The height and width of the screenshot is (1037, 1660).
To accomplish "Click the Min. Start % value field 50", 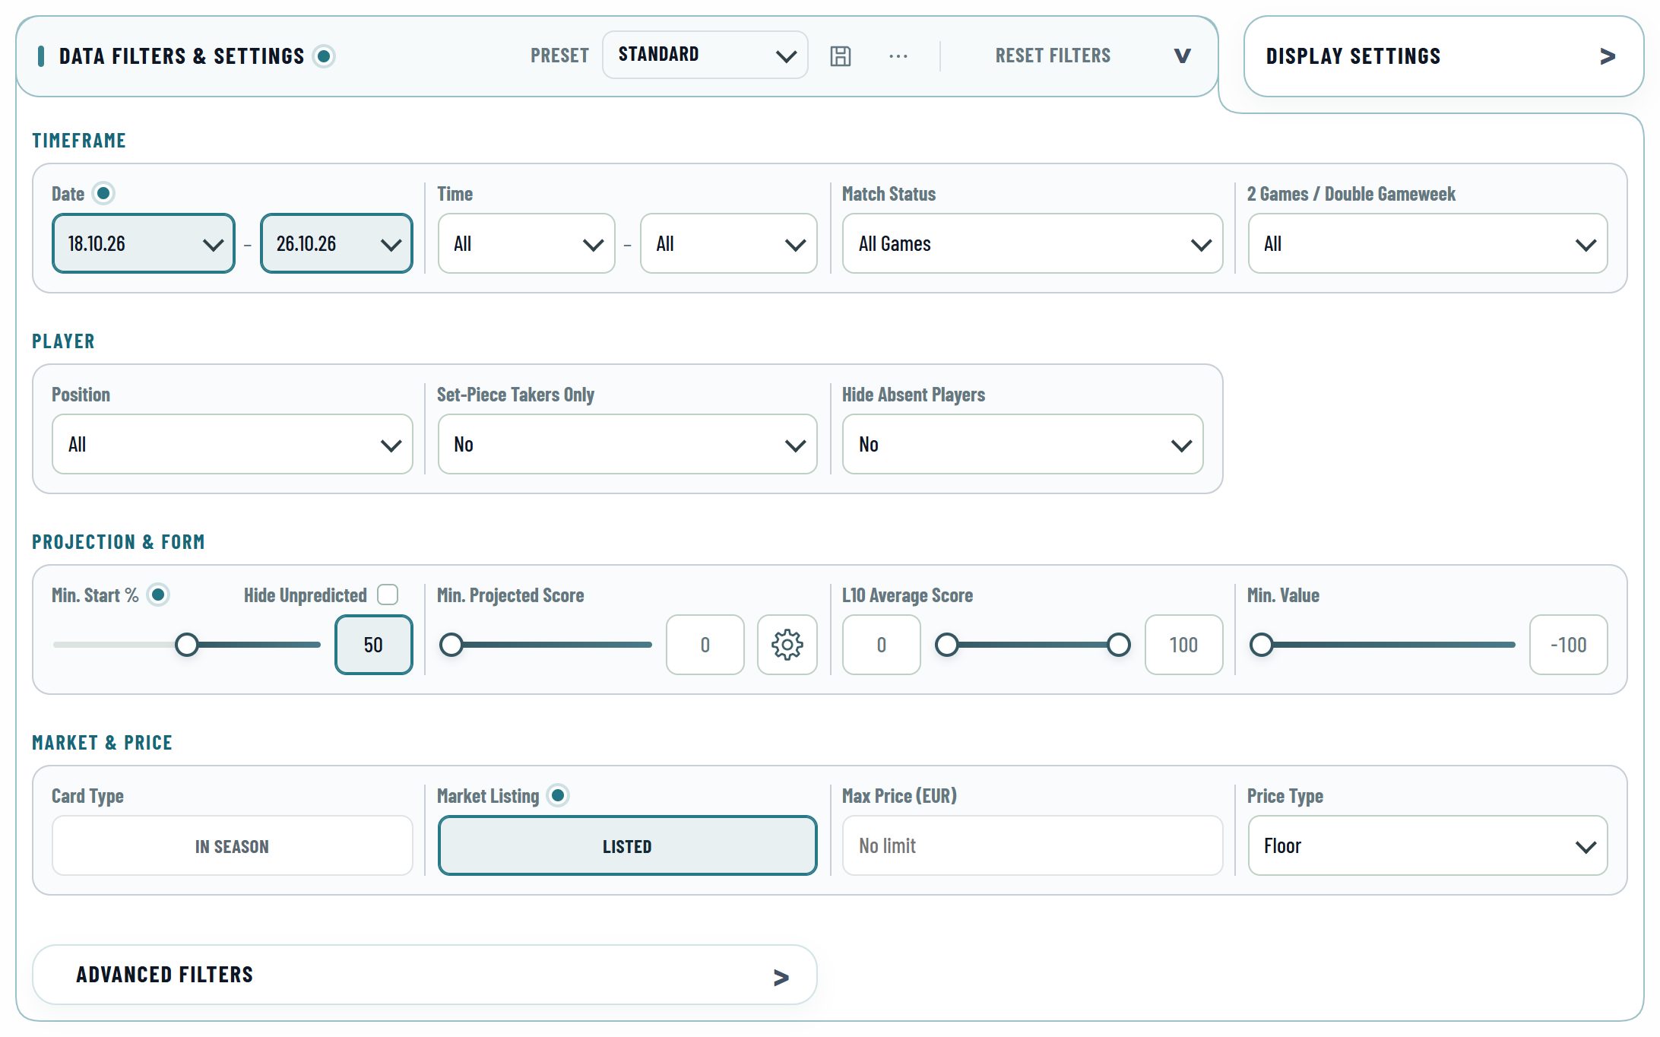I will pyautogui.click(x=373, y=645).
